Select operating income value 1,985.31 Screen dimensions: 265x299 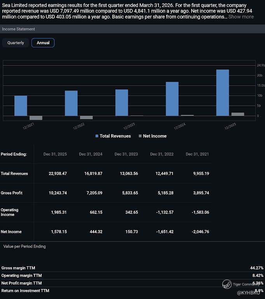[59, 212]
